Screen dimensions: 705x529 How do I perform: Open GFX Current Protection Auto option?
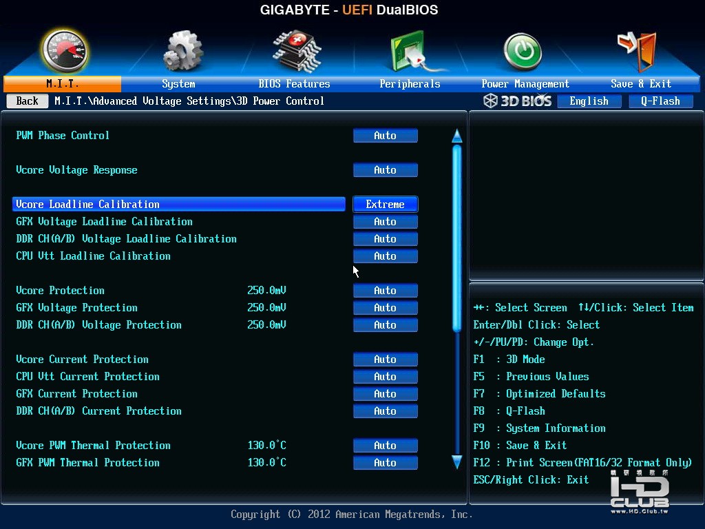click(x=386, y=393)
